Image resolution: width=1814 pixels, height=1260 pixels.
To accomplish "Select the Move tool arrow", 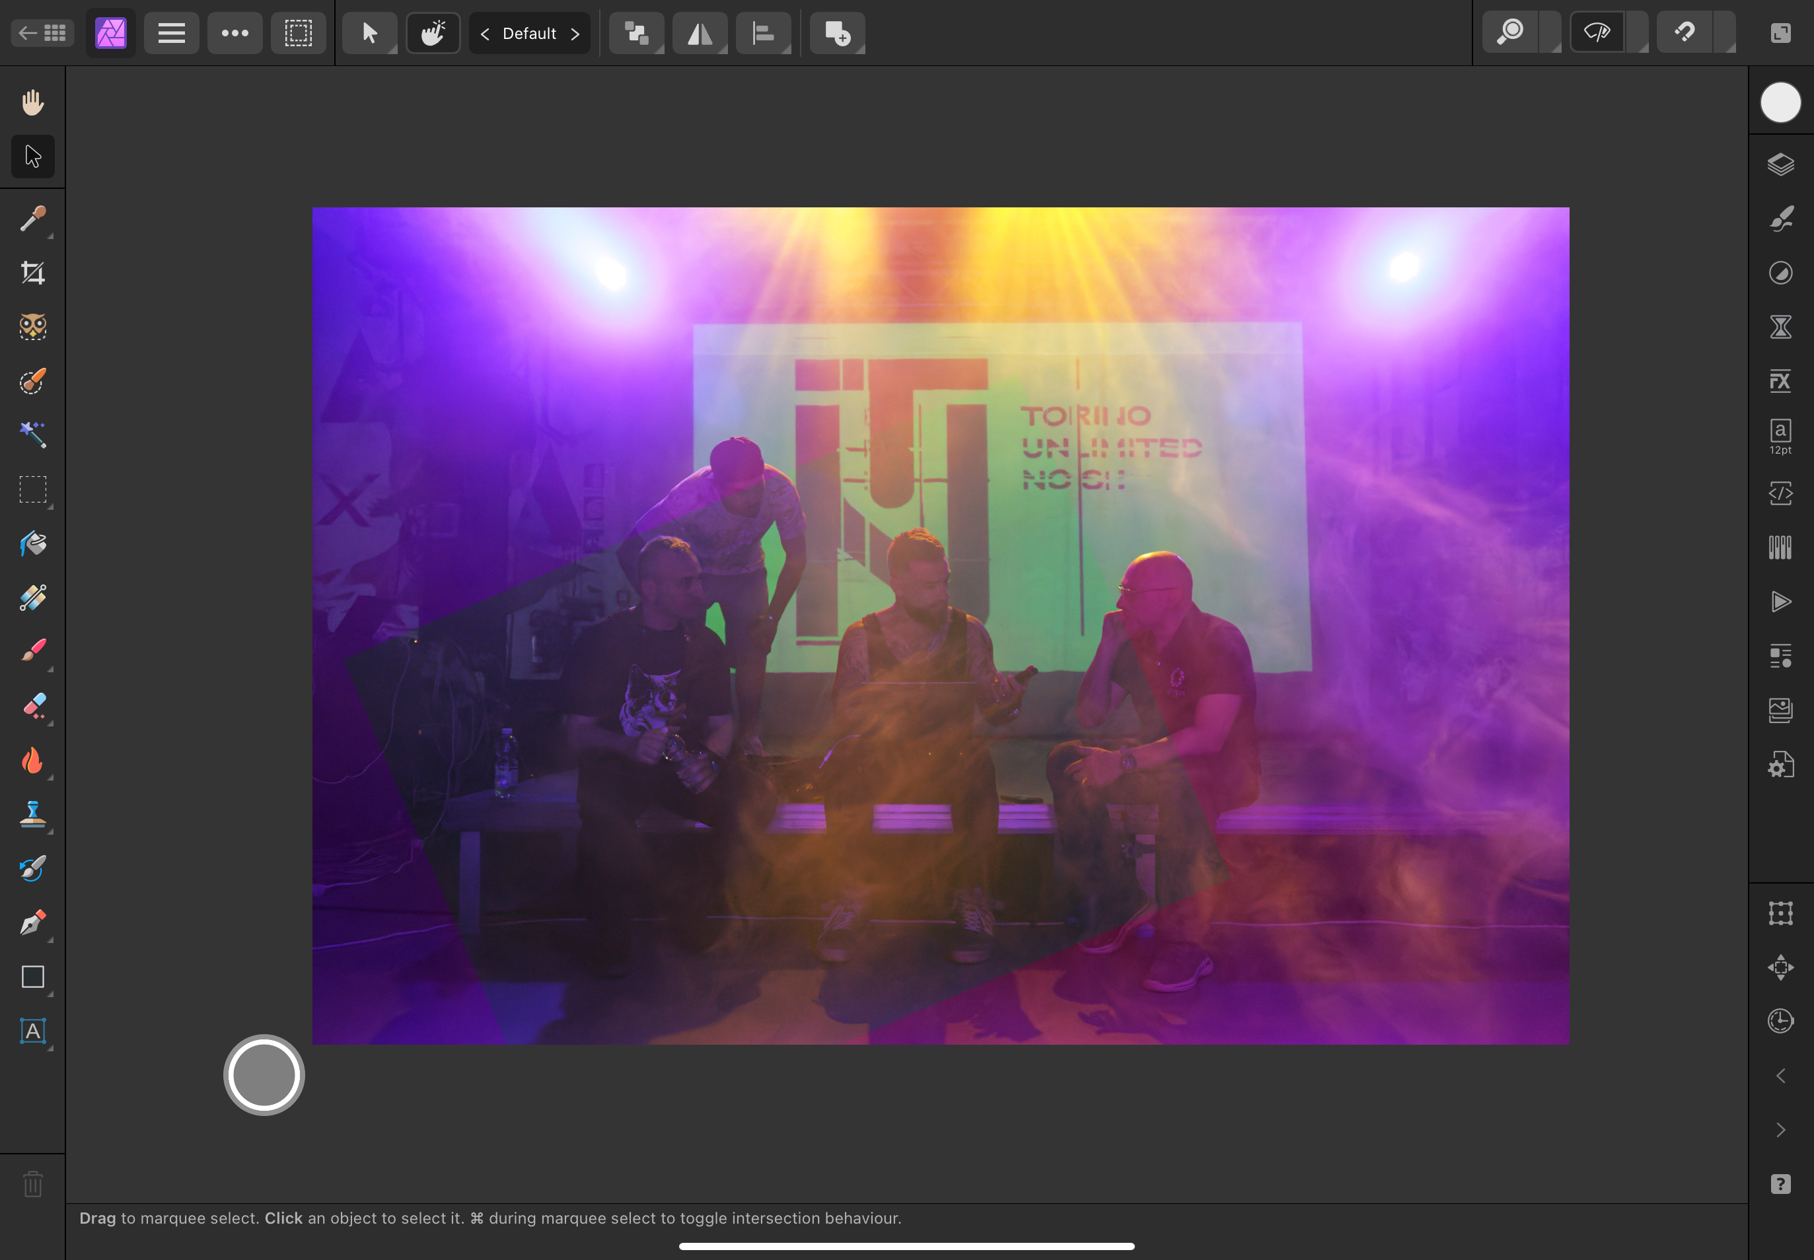I will point(32,157).
